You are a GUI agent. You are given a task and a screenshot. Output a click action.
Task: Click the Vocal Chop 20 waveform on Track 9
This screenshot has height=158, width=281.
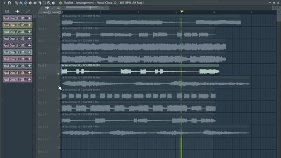(x=139, y=121)
